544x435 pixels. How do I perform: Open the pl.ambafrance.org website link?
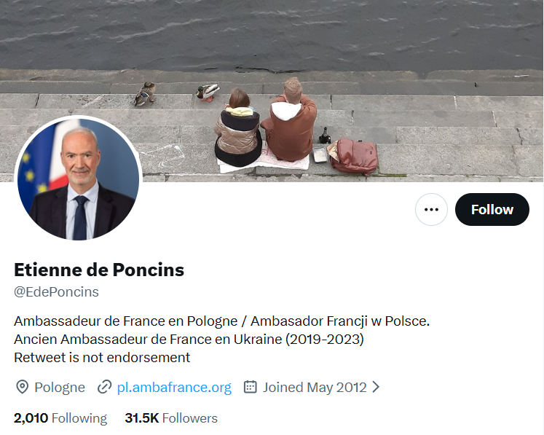[x=174, y=387]
